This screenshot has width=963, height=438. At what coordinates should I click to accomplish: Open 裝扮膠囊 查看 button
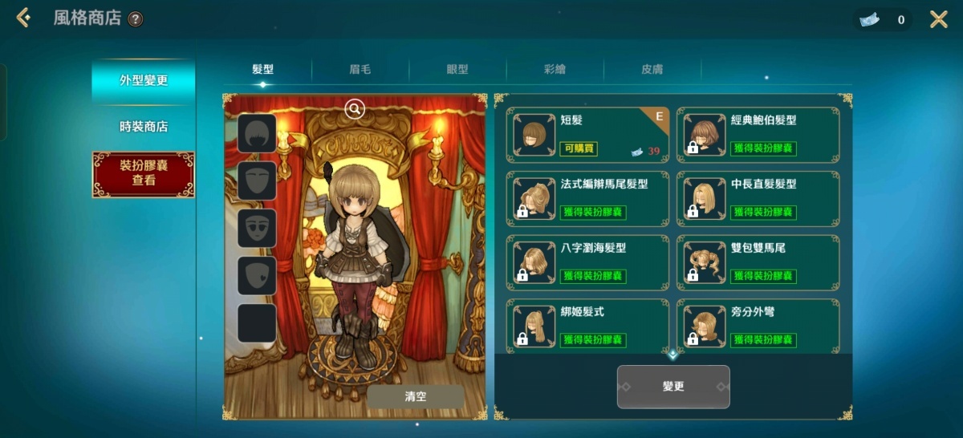click(144, 174)
